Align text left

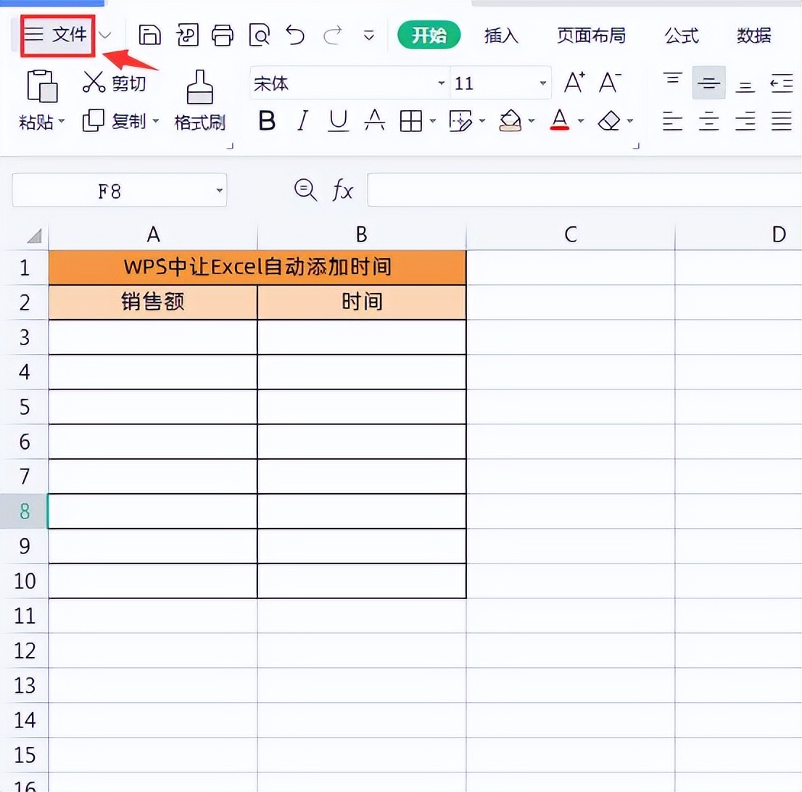click(673, 121)
